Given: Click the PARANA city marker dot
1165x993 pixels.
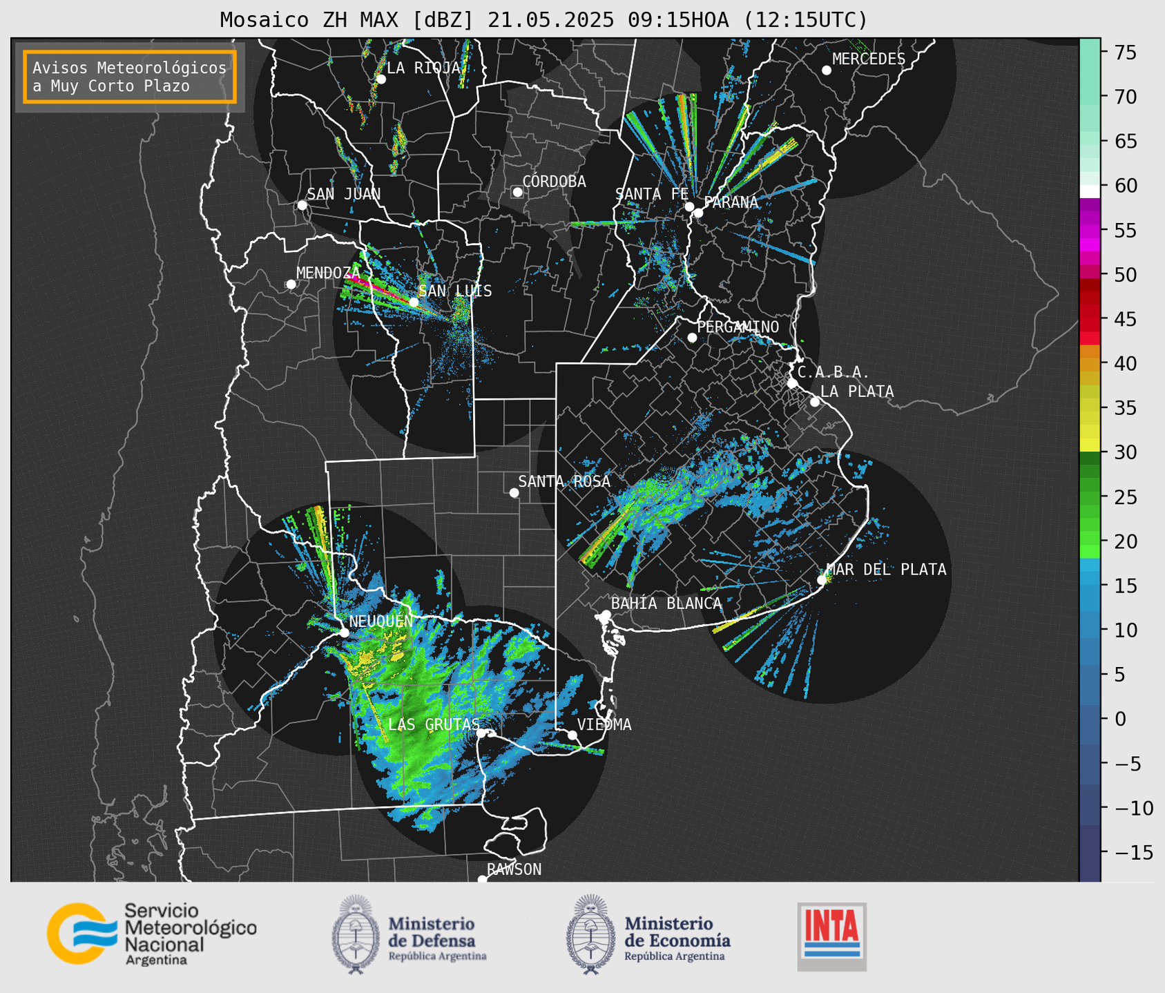Looking at the screenshot, I should pos(698,213).
